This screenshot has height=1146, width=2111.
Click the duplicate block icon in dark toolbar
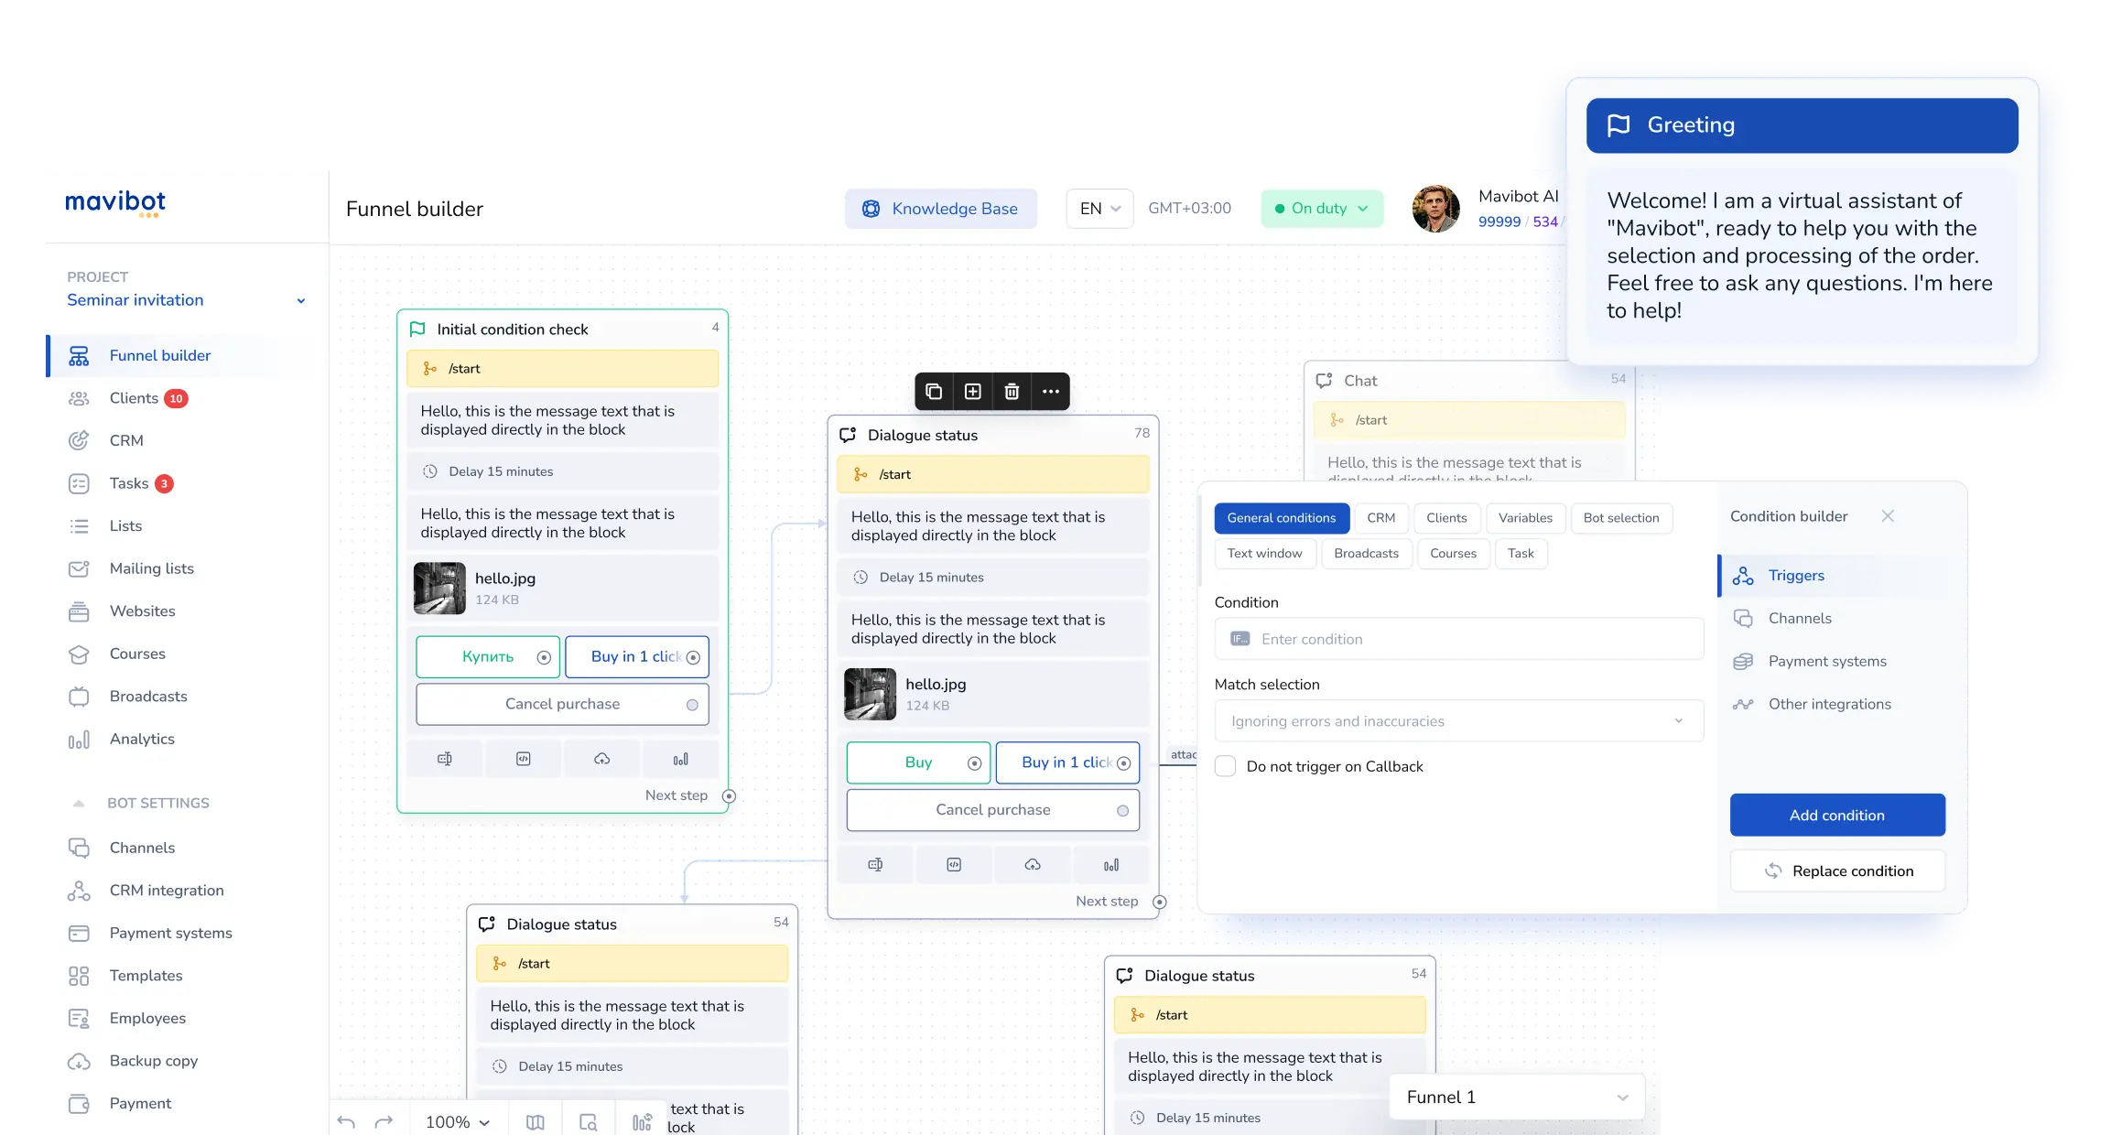coord(934,392)
